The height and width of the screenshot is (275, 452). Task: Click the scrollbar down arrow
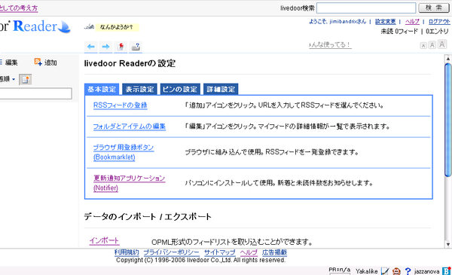point(448,244)
